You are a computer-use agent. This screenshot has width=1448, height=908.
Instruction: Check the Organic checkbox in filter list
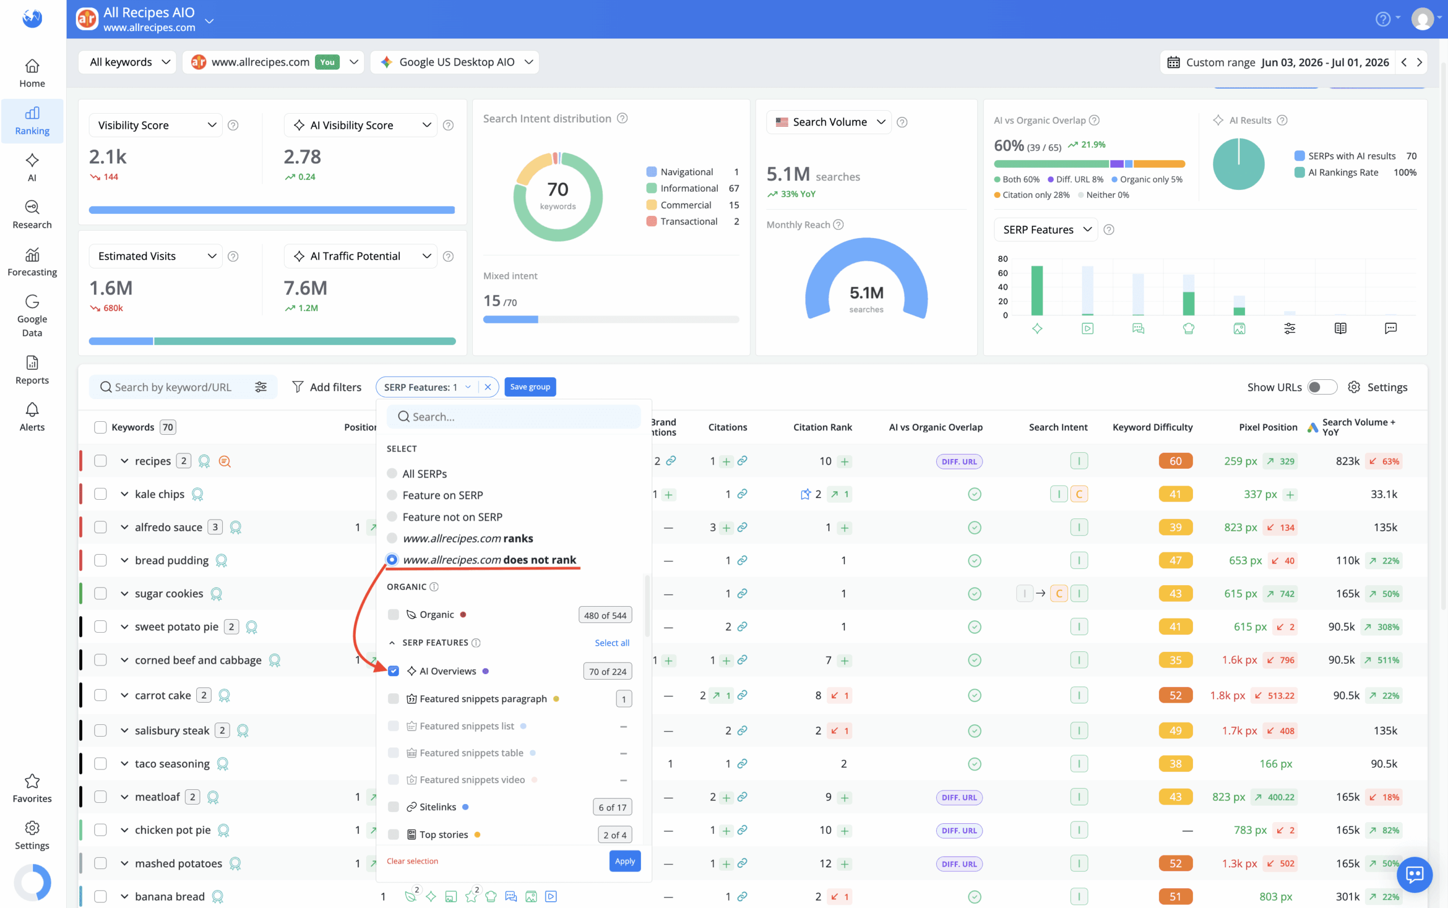click(x=394, y=615)
